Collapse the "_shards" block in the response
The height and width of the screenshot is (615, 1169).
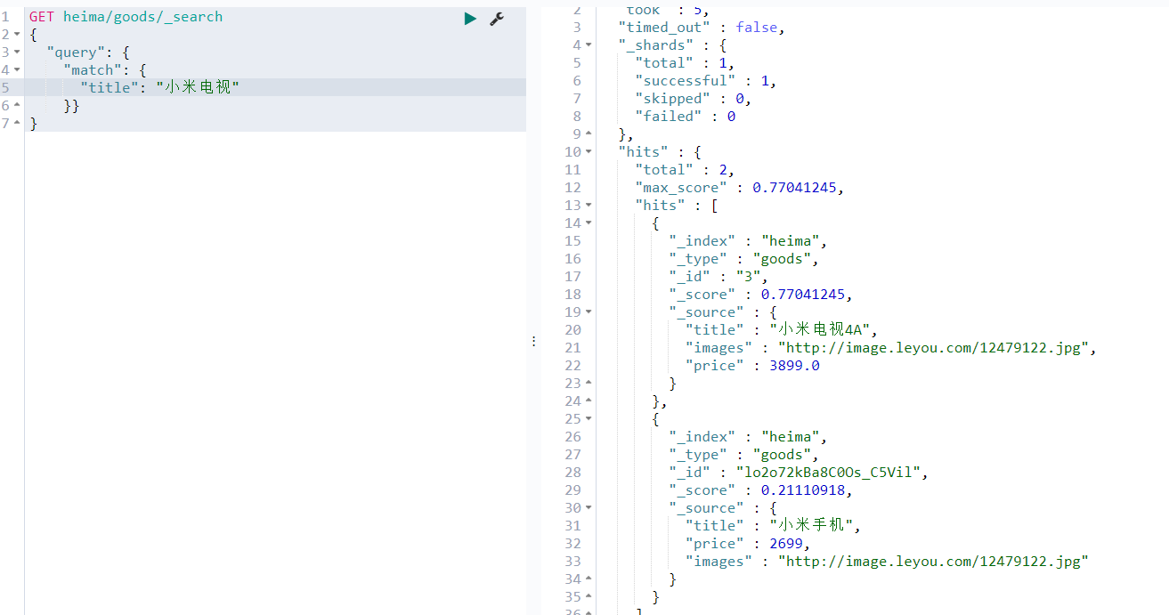(589, 45)
